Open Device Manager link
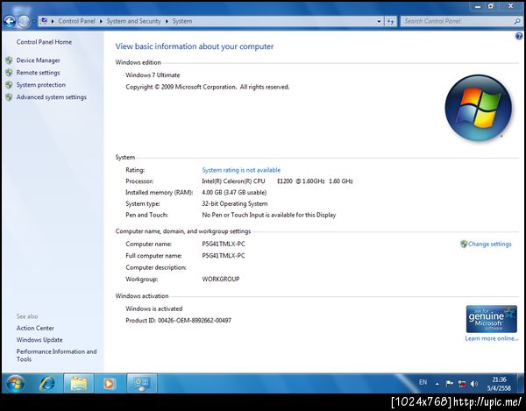526x411 pixels. tap(38, 60)
